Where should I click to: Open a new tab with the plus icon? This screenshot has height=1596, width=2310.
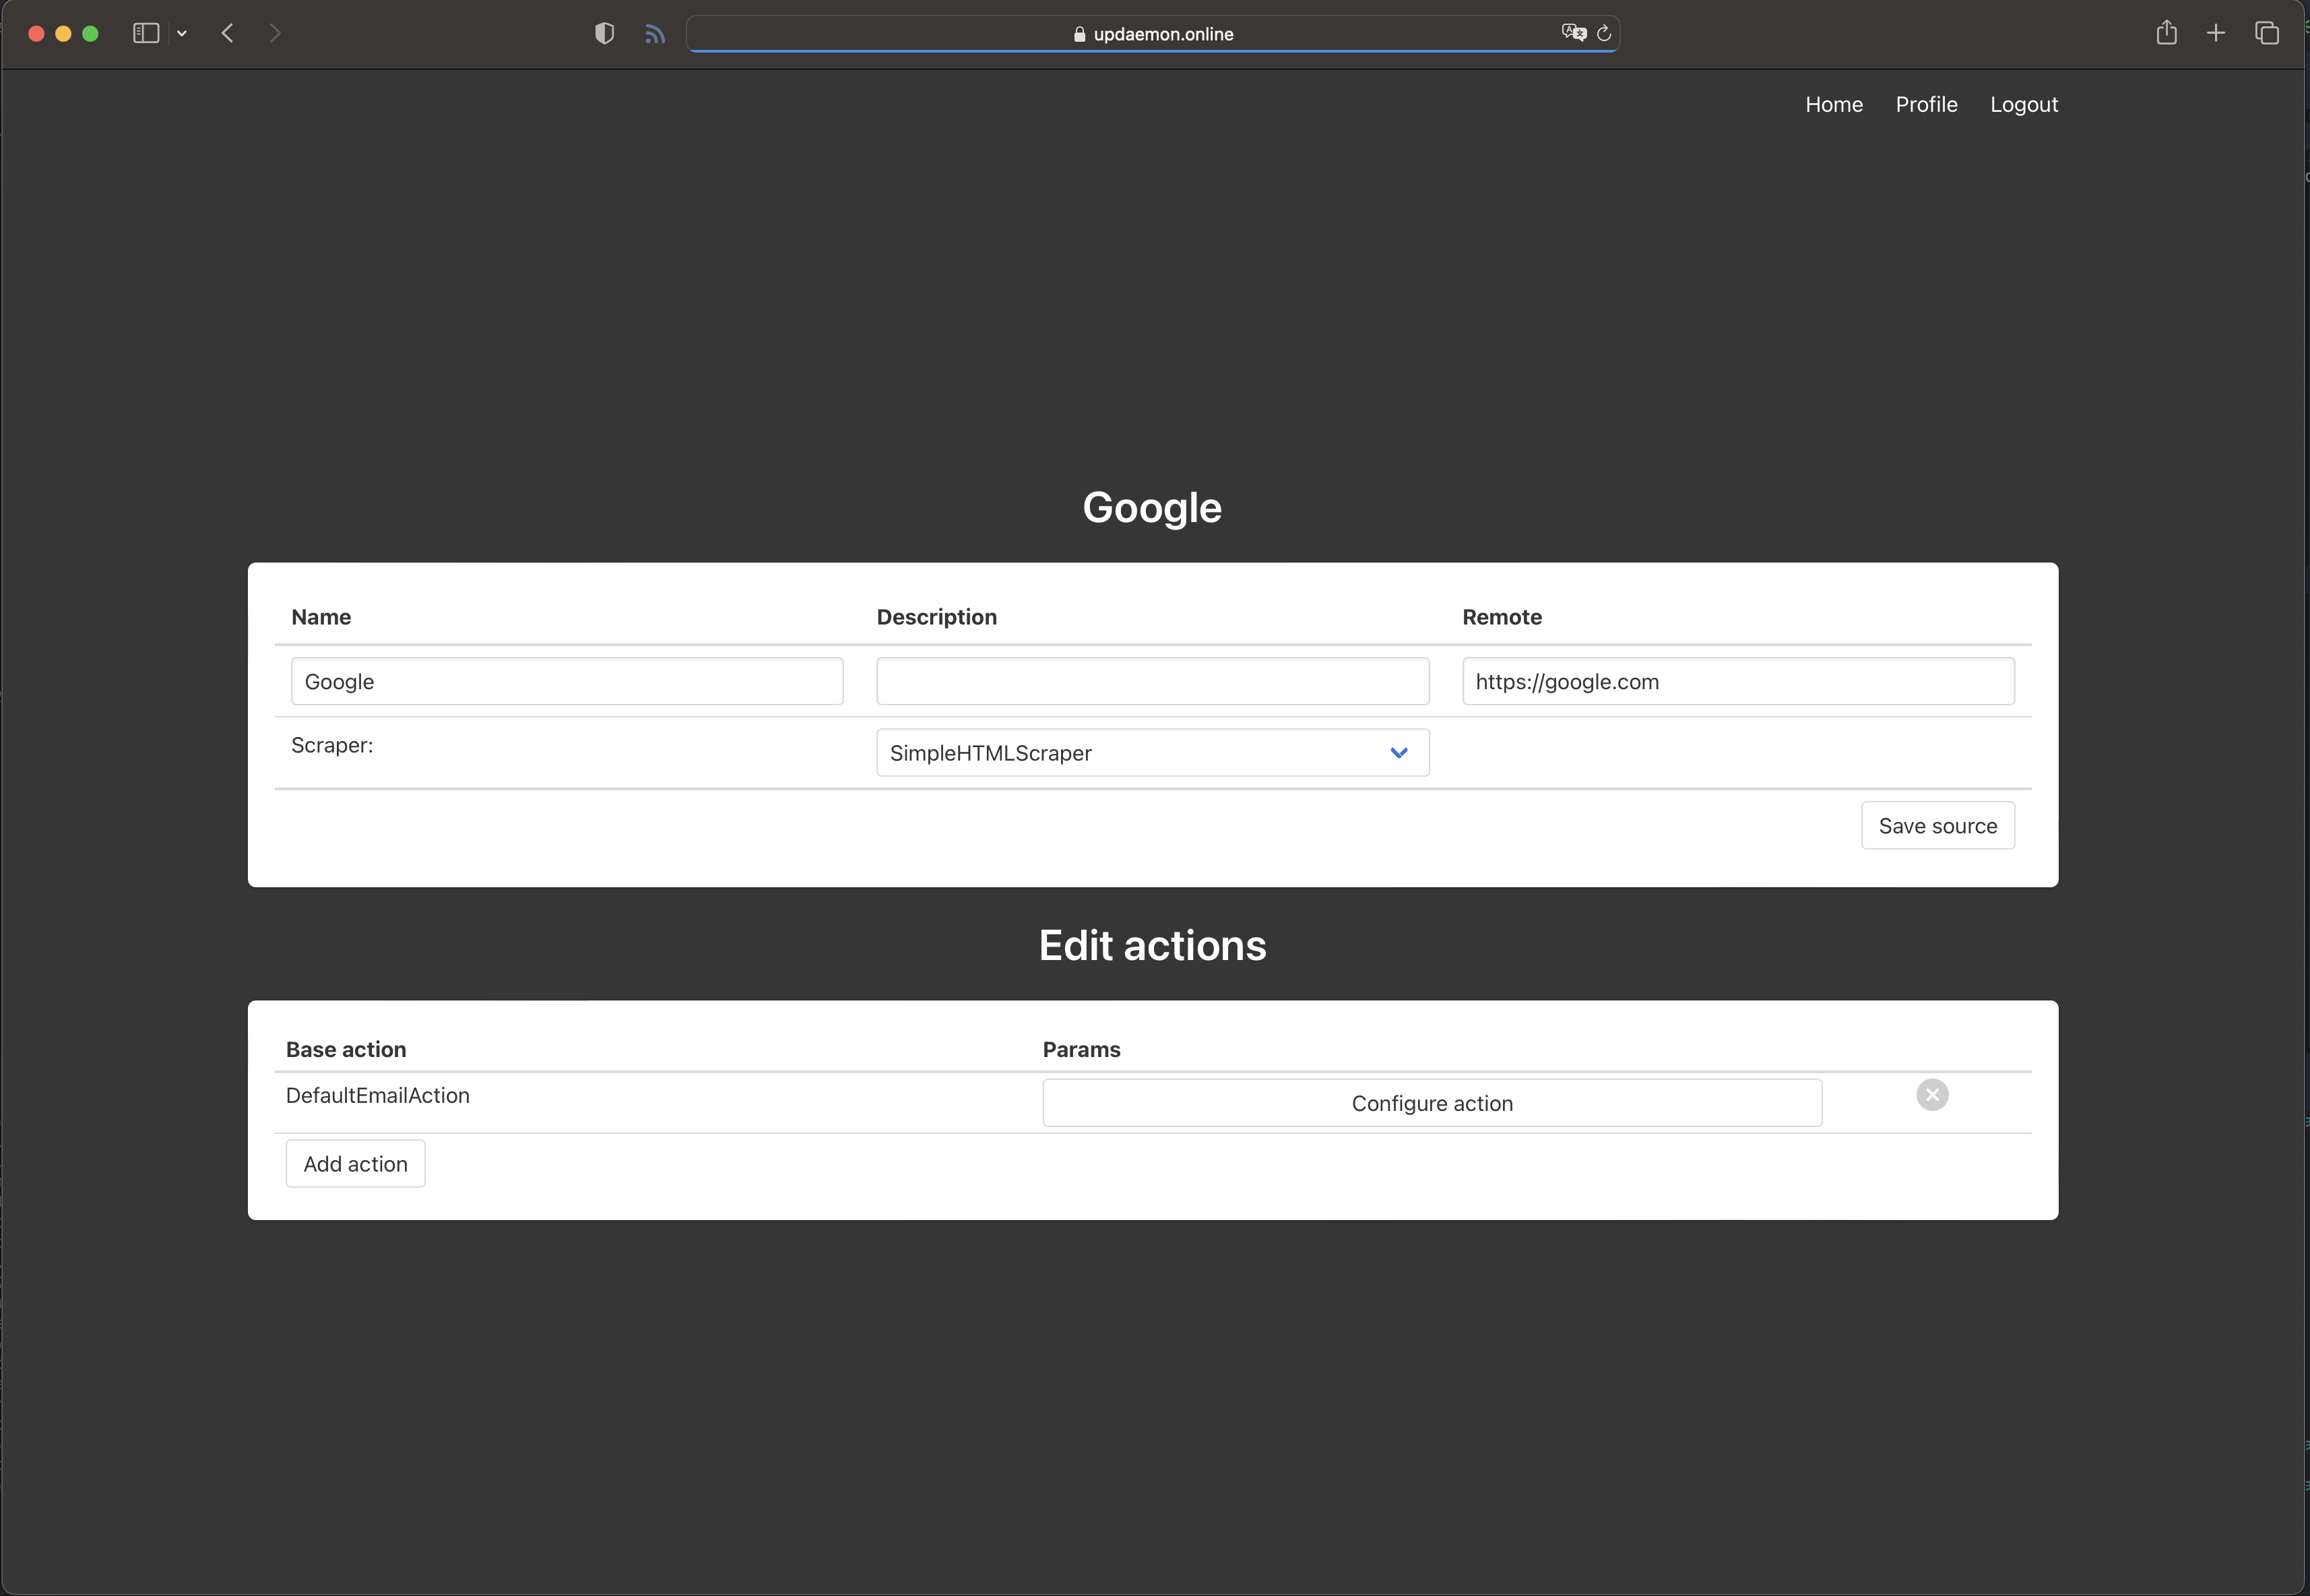click(2216, 33)
